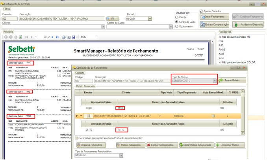Toggle print layout view icon

tap(69, 37)
